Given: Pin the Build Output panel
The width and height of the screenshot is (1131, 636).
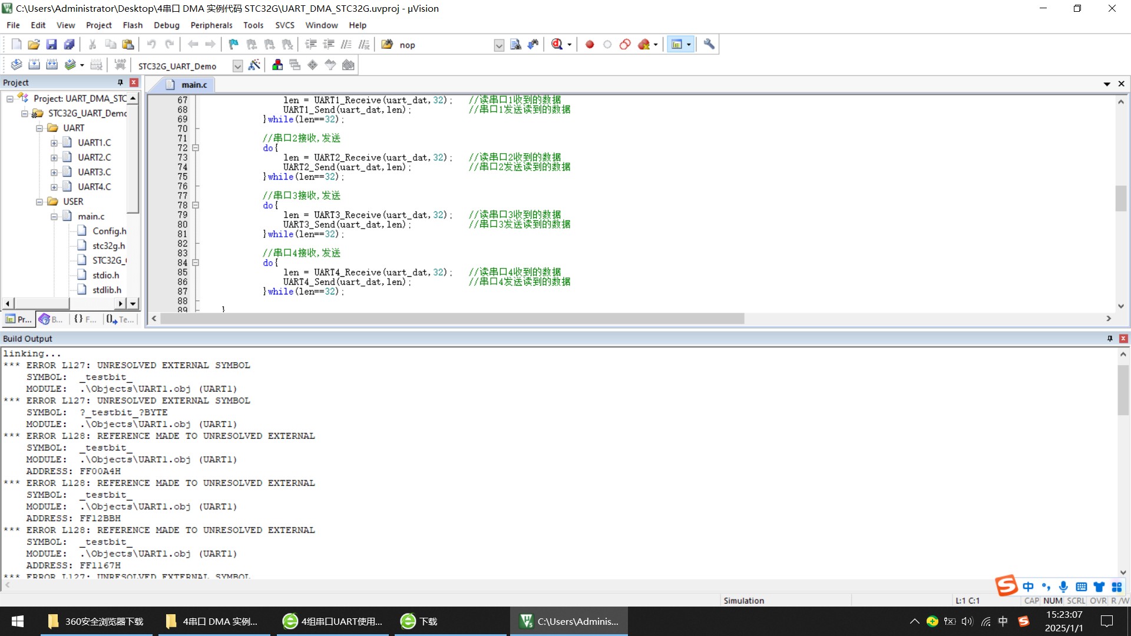Looking at the screenshot, I should coord(1109,339).
